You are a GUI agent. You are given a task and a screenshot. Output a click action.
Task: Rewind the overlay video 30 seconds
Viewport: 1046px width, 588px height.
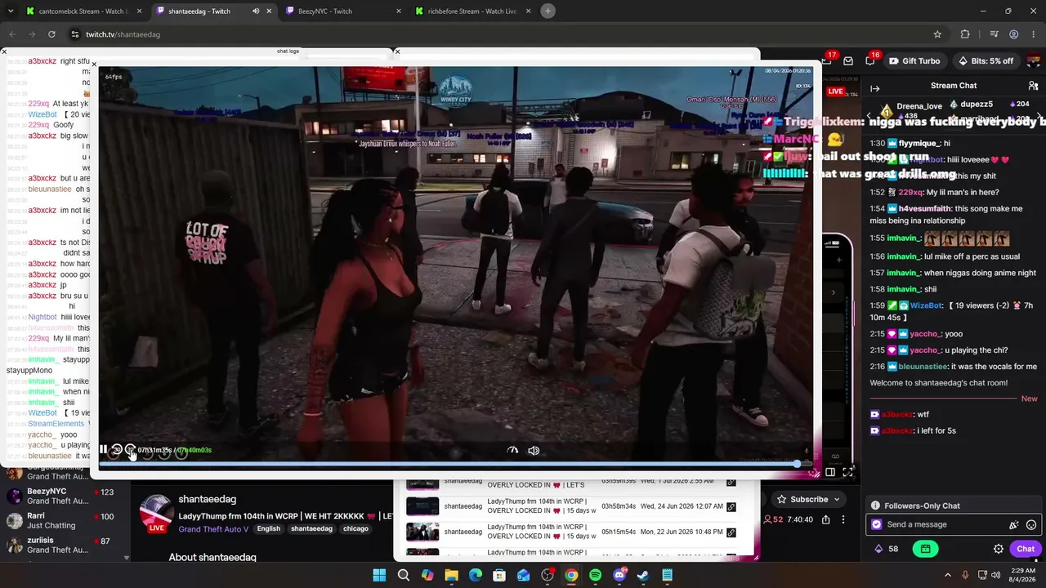tap(117, 450)
